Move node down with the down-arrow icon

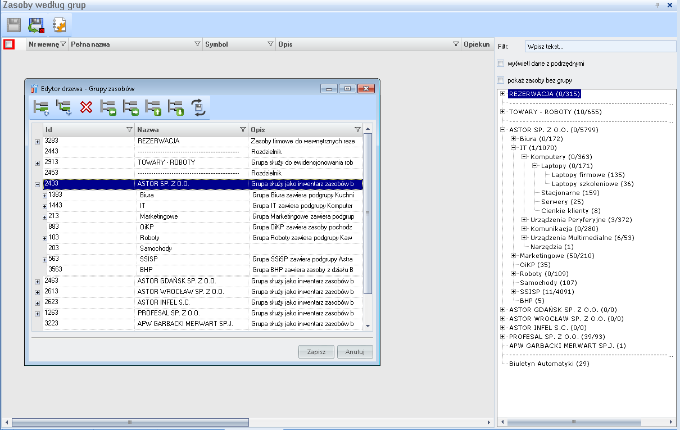(176, 107)
